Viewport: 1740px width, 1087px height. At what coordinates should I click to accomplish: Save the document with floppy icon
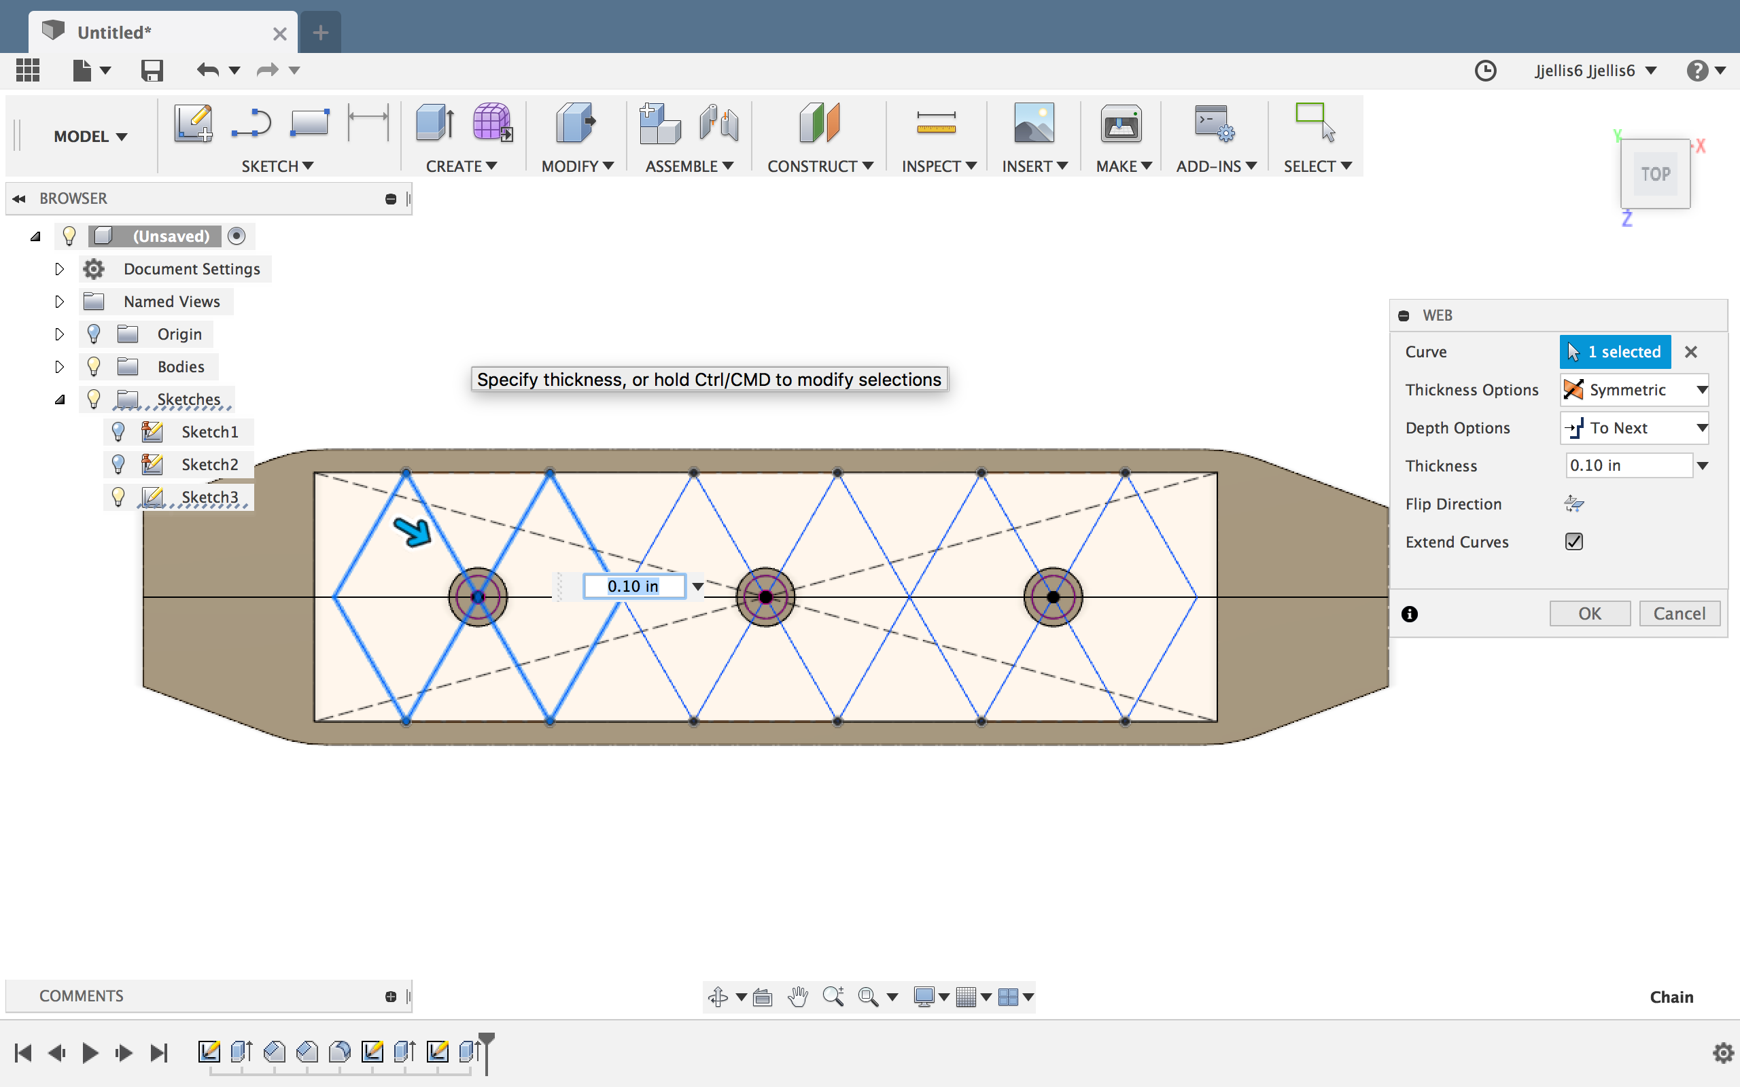pos(152,71)
